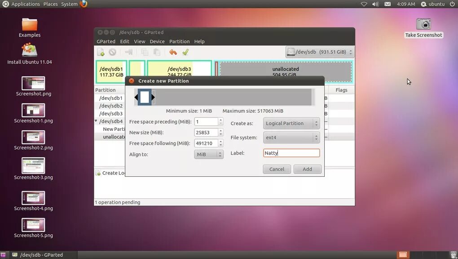The width and height of the screenshot is (458, 259).
Task: Select Screenshot-1.png on the desktop
Action: pyautogui.click(x=33, y=114)
